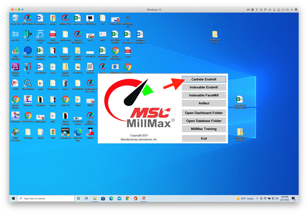Select the virtualrunoff energy Excel file

click(103, 53)
